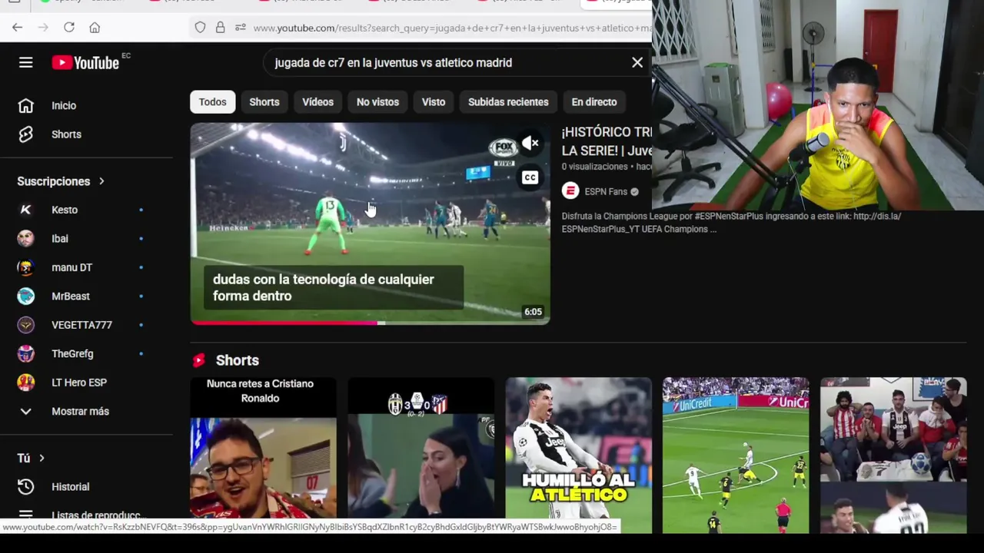Viewport: 984px width, 553px height.
Task: Open the fans reaction short thumbnail
Action: pos(893,455)
